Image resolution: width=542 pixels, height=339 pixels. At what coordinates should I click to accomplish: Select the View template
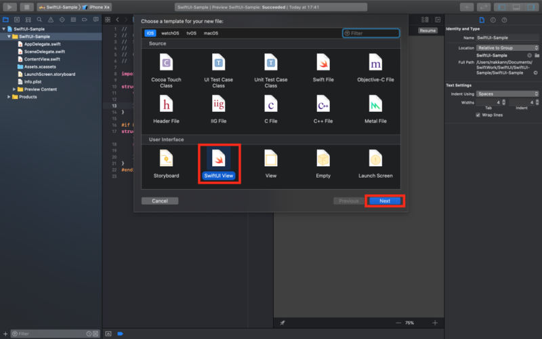270,164
